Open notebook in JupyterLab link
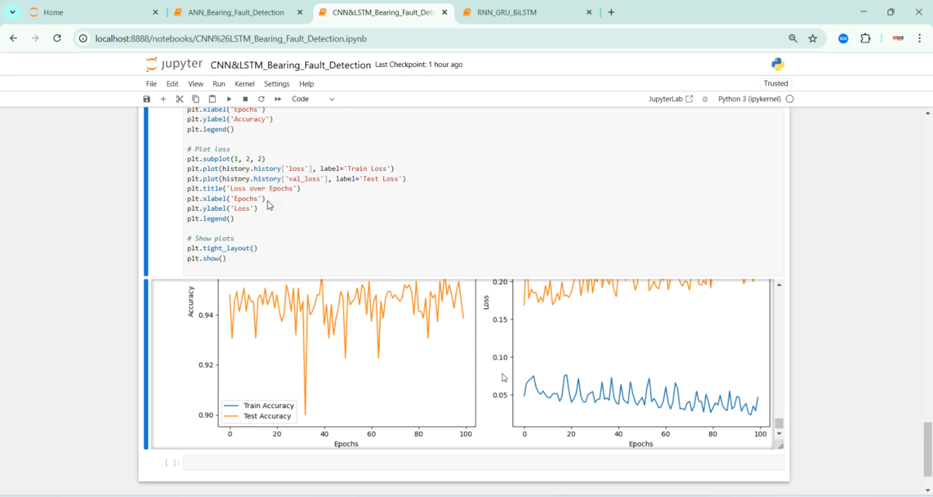933x497 pixels. coord(671,99)
